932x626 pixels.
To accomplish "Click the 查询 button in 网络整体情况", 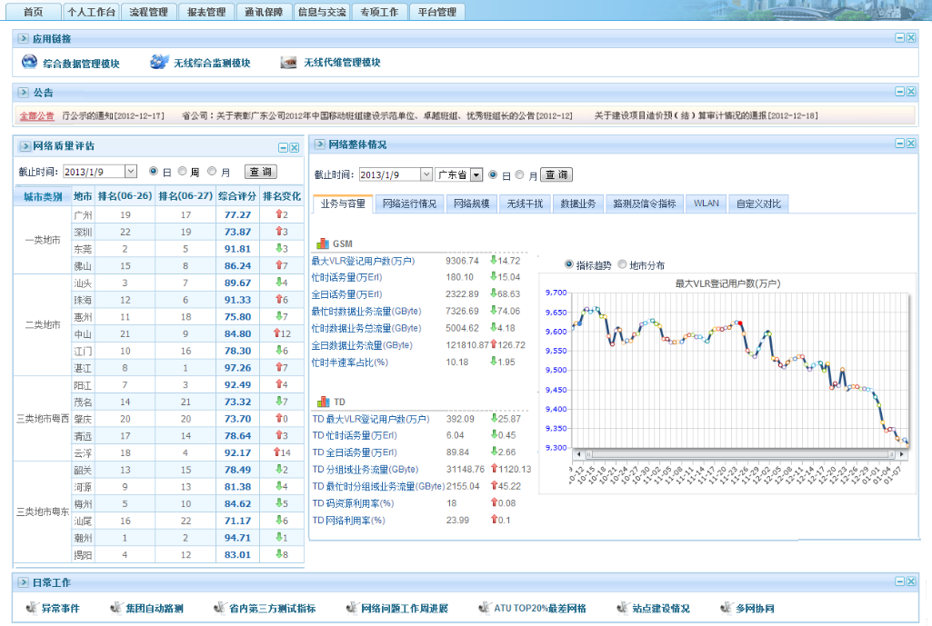I will click(556, 175).
